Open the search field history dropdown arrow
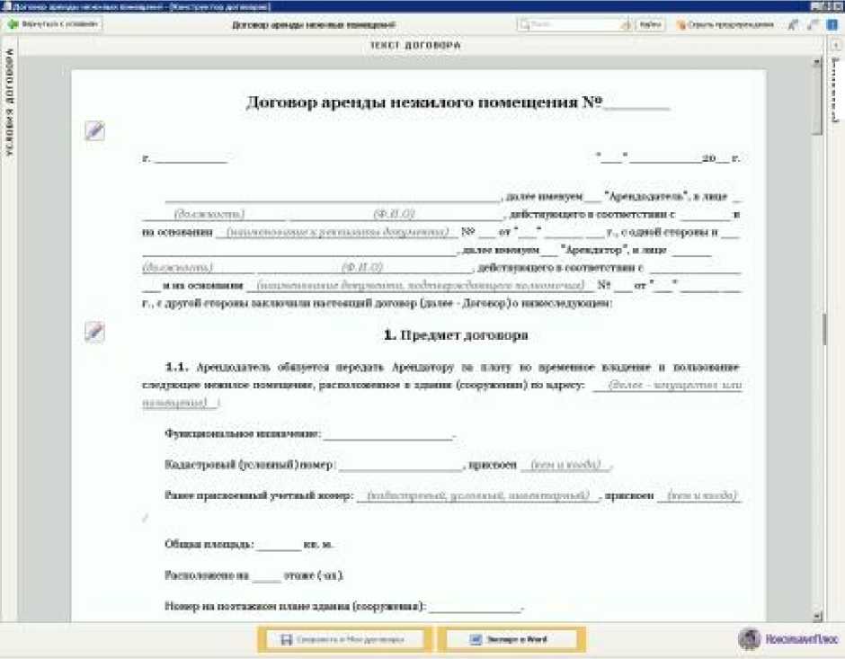 [x=627, y=25]
